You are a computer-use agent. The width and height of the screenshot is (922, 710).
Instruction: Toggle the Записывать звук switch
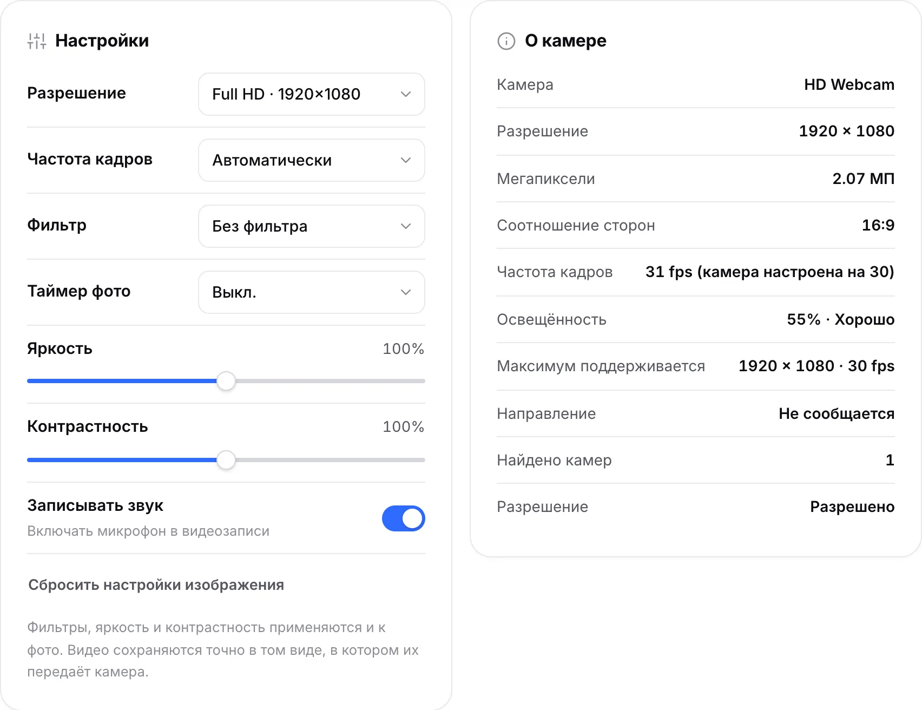pos(404,518)
